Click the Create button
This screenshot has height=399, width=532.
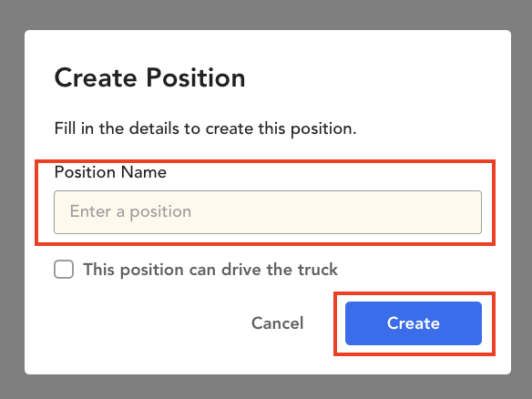pyautogui.click(x=414, y=323)
